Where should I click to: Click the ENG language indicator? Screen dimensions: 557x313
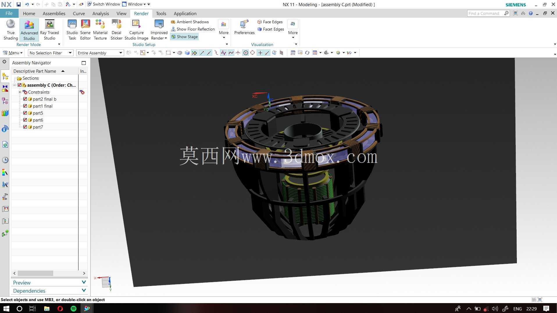click(517, 309)
